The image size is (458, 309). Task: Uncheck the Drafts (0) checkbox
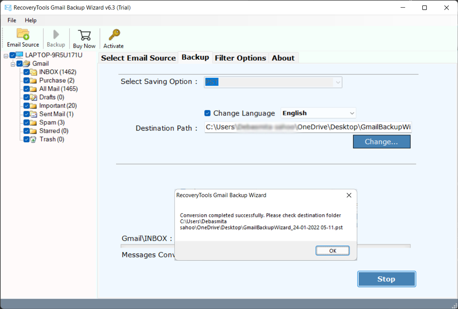tap(27, 97)
